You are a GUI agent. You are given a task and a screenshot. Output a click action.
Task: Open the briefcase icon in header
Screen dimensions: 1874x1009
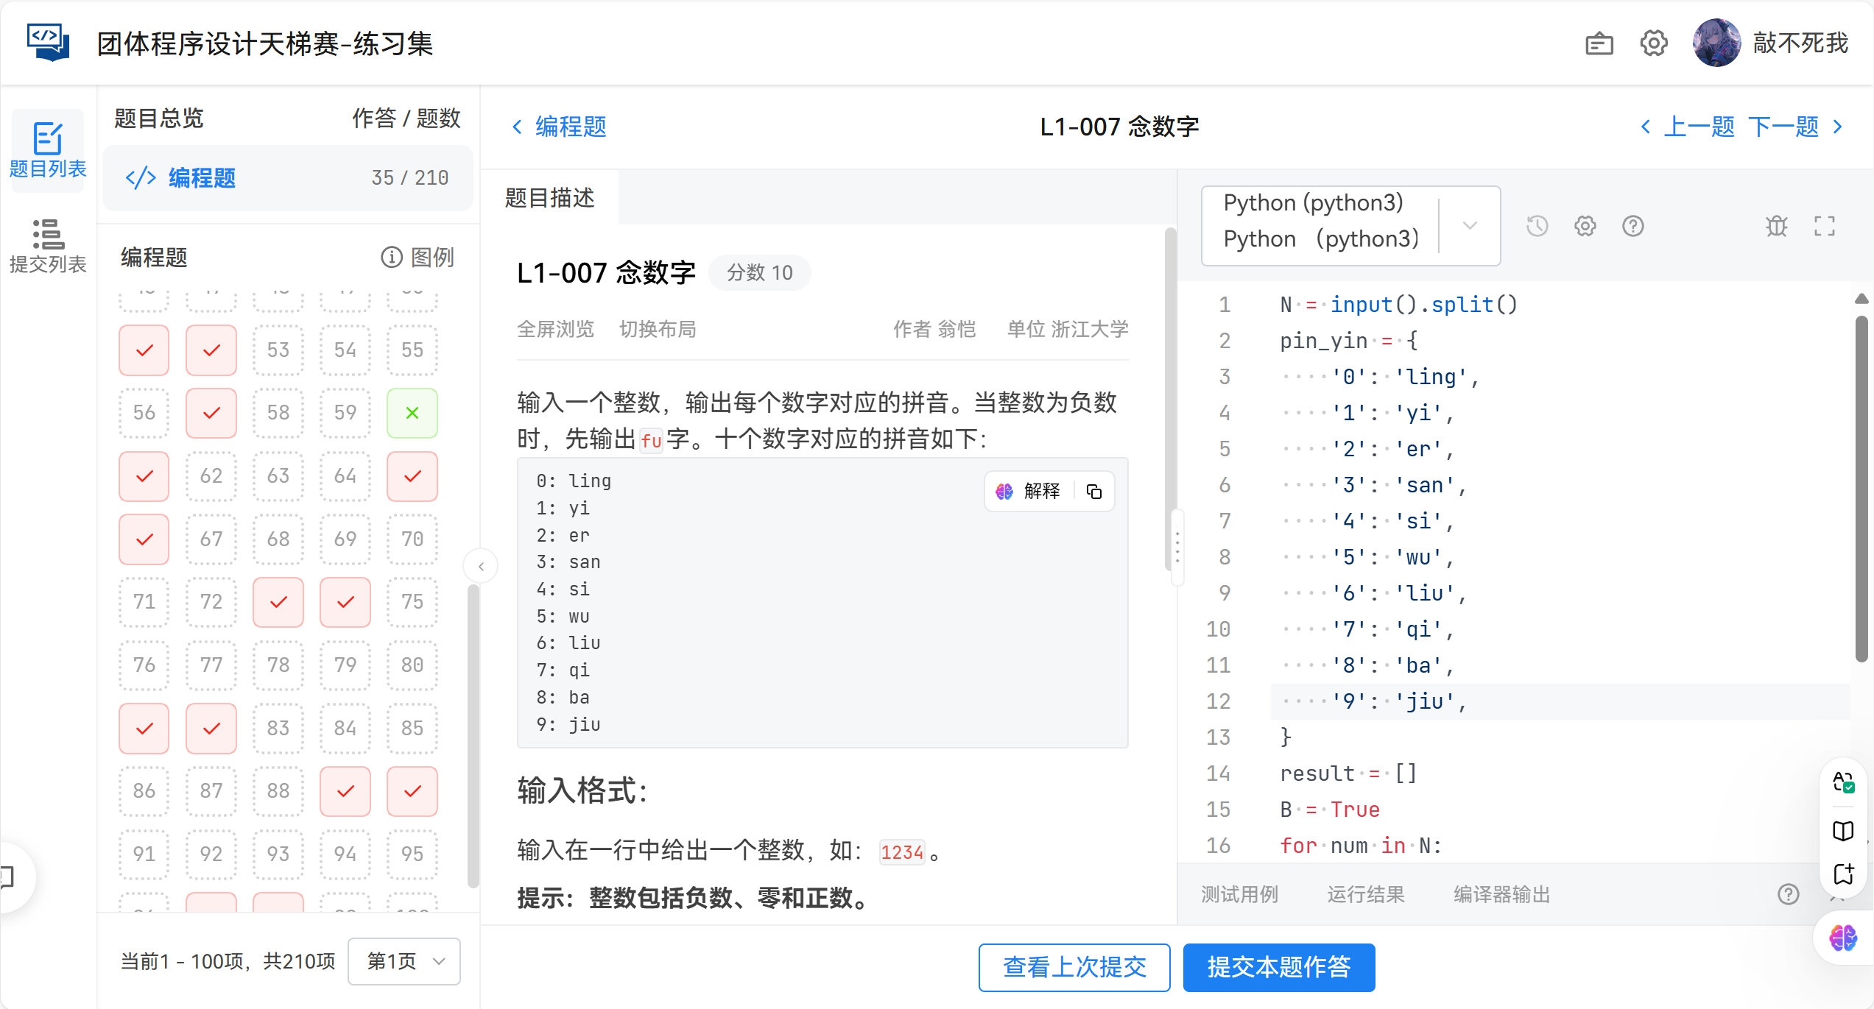(1599, 44)
